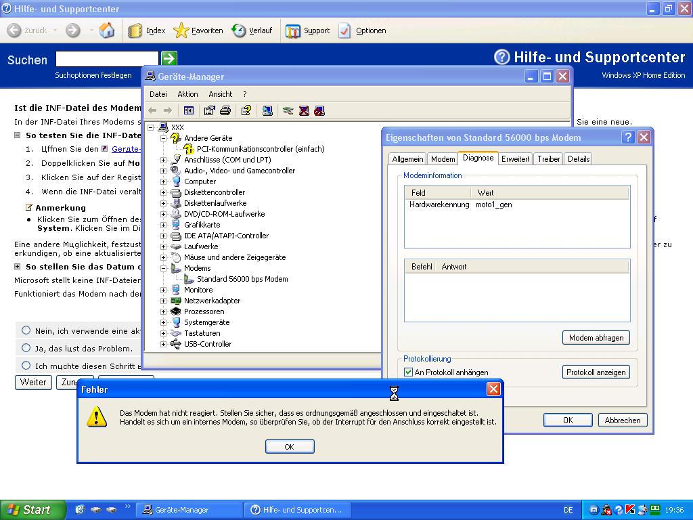Open Favoriten in Help Center
The image size is (693, 520).
(x=198, y=30)
